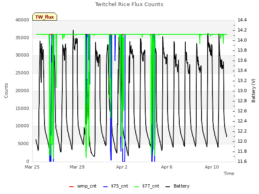The width and height of the screenshot is (259, 194).
Task: Click the Mar 25 x-axis label
Action: [x=32, y=167]
